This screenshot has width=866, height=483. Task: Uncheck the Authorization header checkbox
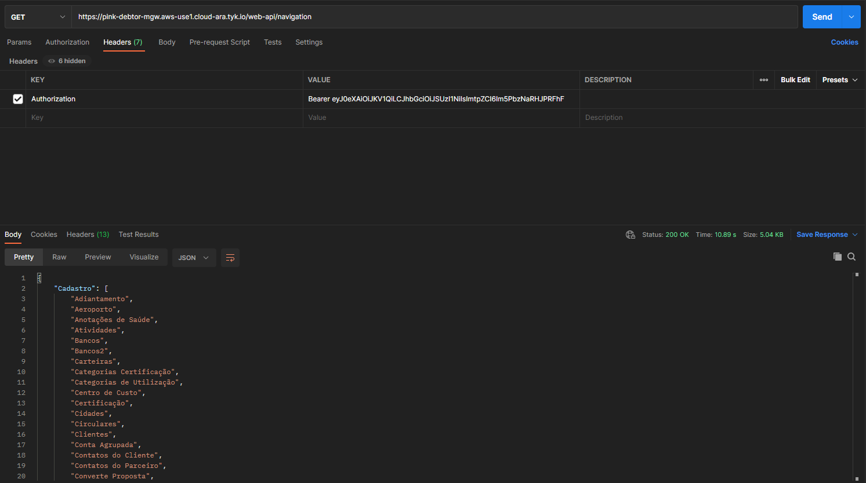(18, 98)
